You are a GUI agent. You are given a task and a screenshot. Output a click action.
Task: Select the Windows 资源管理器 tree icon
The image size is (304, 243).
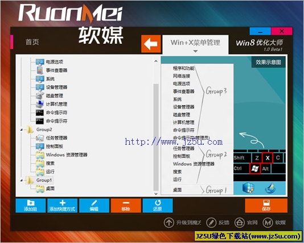tap(40, 155)
